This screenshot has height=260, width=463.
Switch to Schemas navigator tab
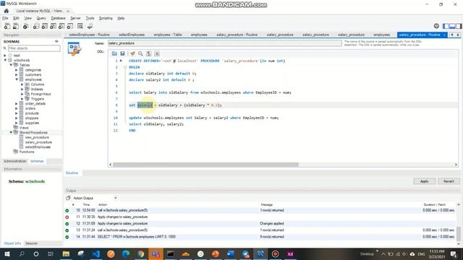pyautogui.click(x=37, y=161)
